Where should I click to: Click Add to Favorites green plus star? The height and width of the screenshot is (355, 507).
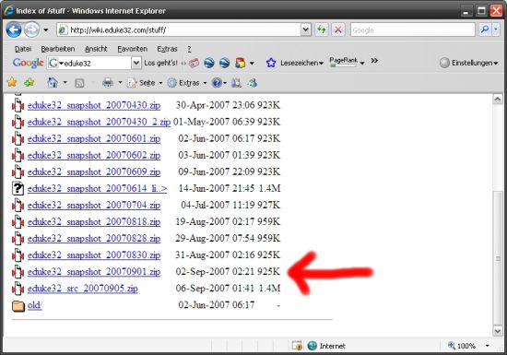pyautogui.click(x=29, y=82)
